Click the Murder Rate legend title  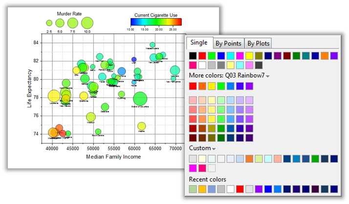coord(68,13)
